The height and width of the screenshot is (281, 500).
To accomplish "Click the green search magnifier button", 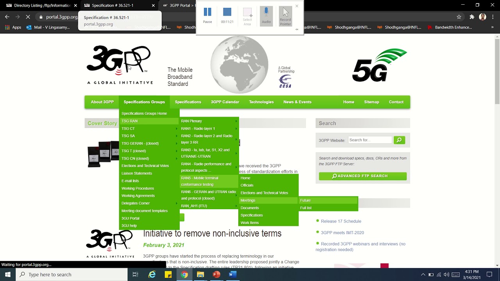I will [x=399, y=140].
